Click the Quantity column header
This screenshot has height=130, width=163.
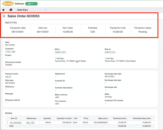(x=47, y=118)
